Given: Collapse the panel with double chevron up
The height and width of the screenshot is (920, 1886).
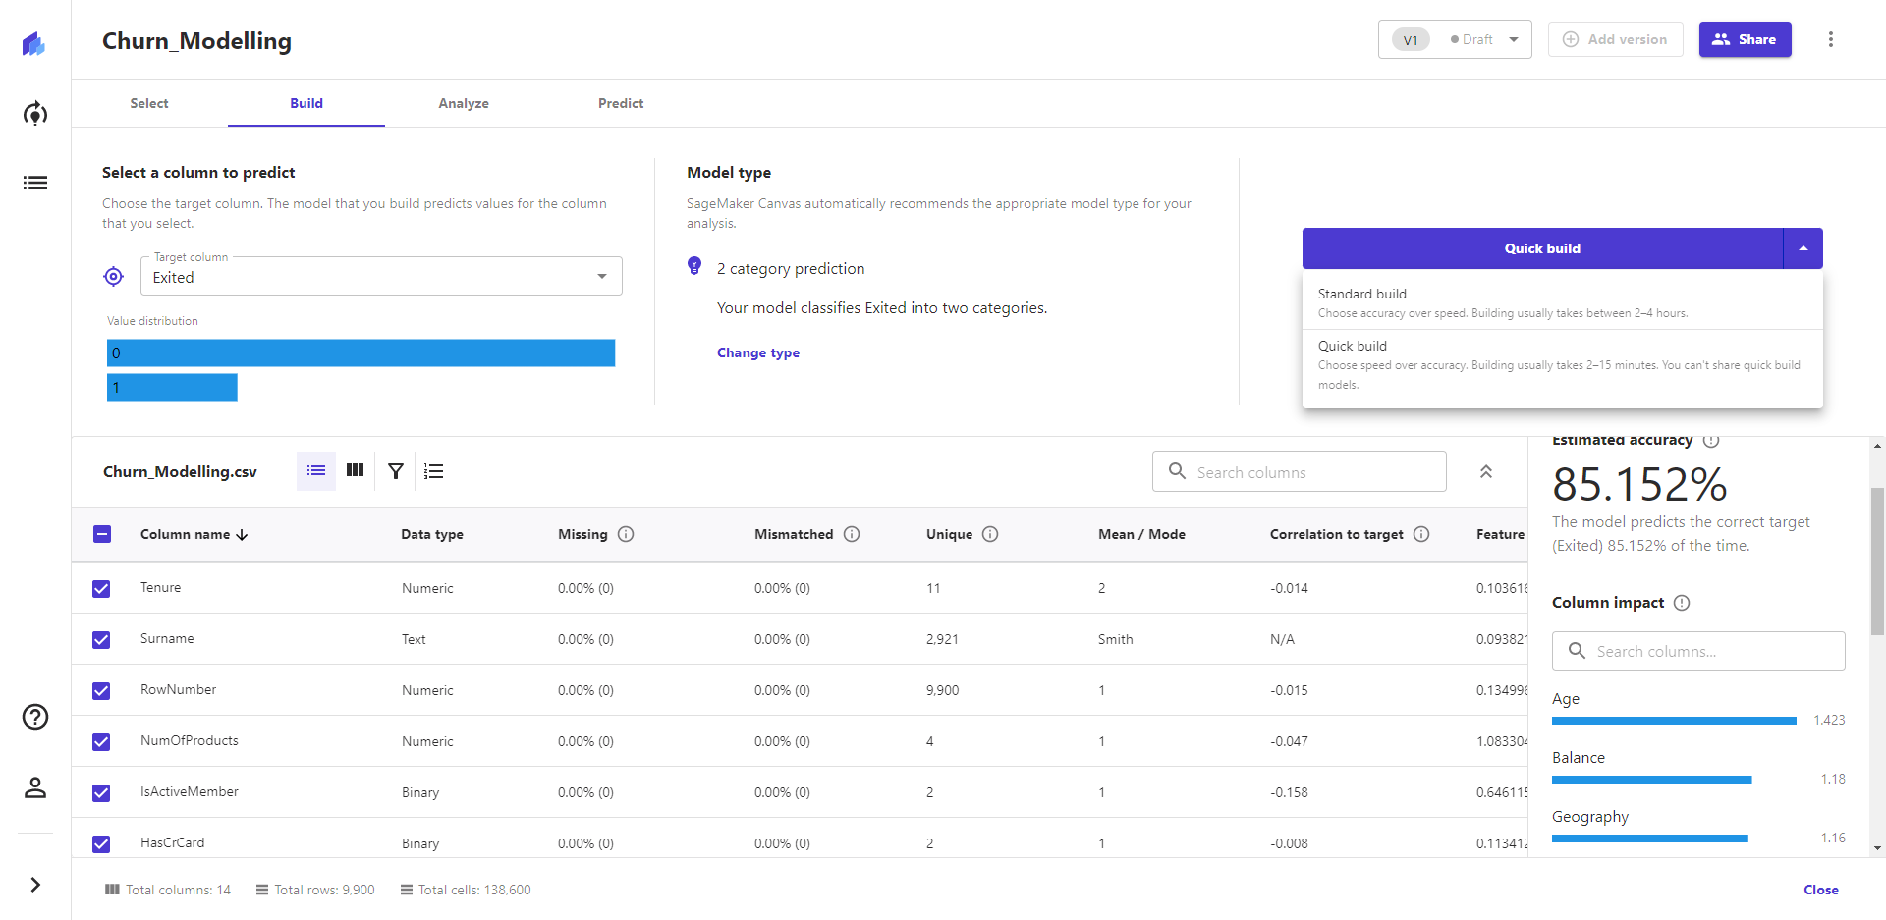Looking at the screenshot, I should click(x=1485, y=471).
